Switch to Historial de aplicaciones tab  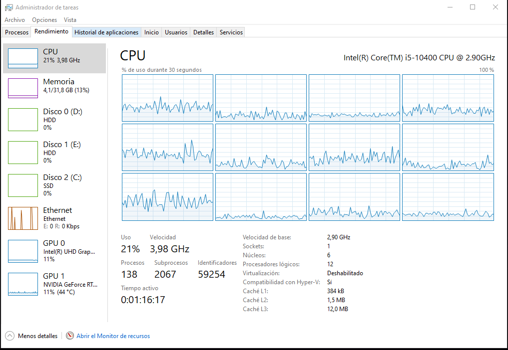point(106,32)
